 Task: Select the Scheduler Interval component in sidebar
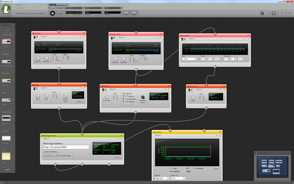pos(6,118)
